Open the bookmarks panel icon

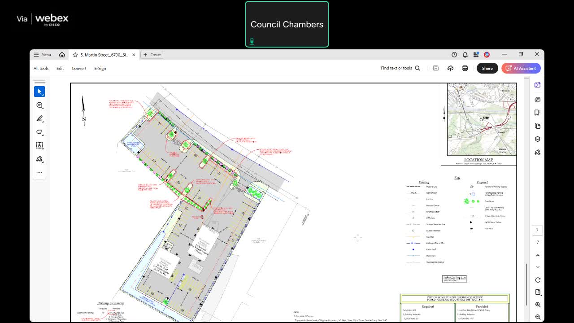click(x=538, y=112)
